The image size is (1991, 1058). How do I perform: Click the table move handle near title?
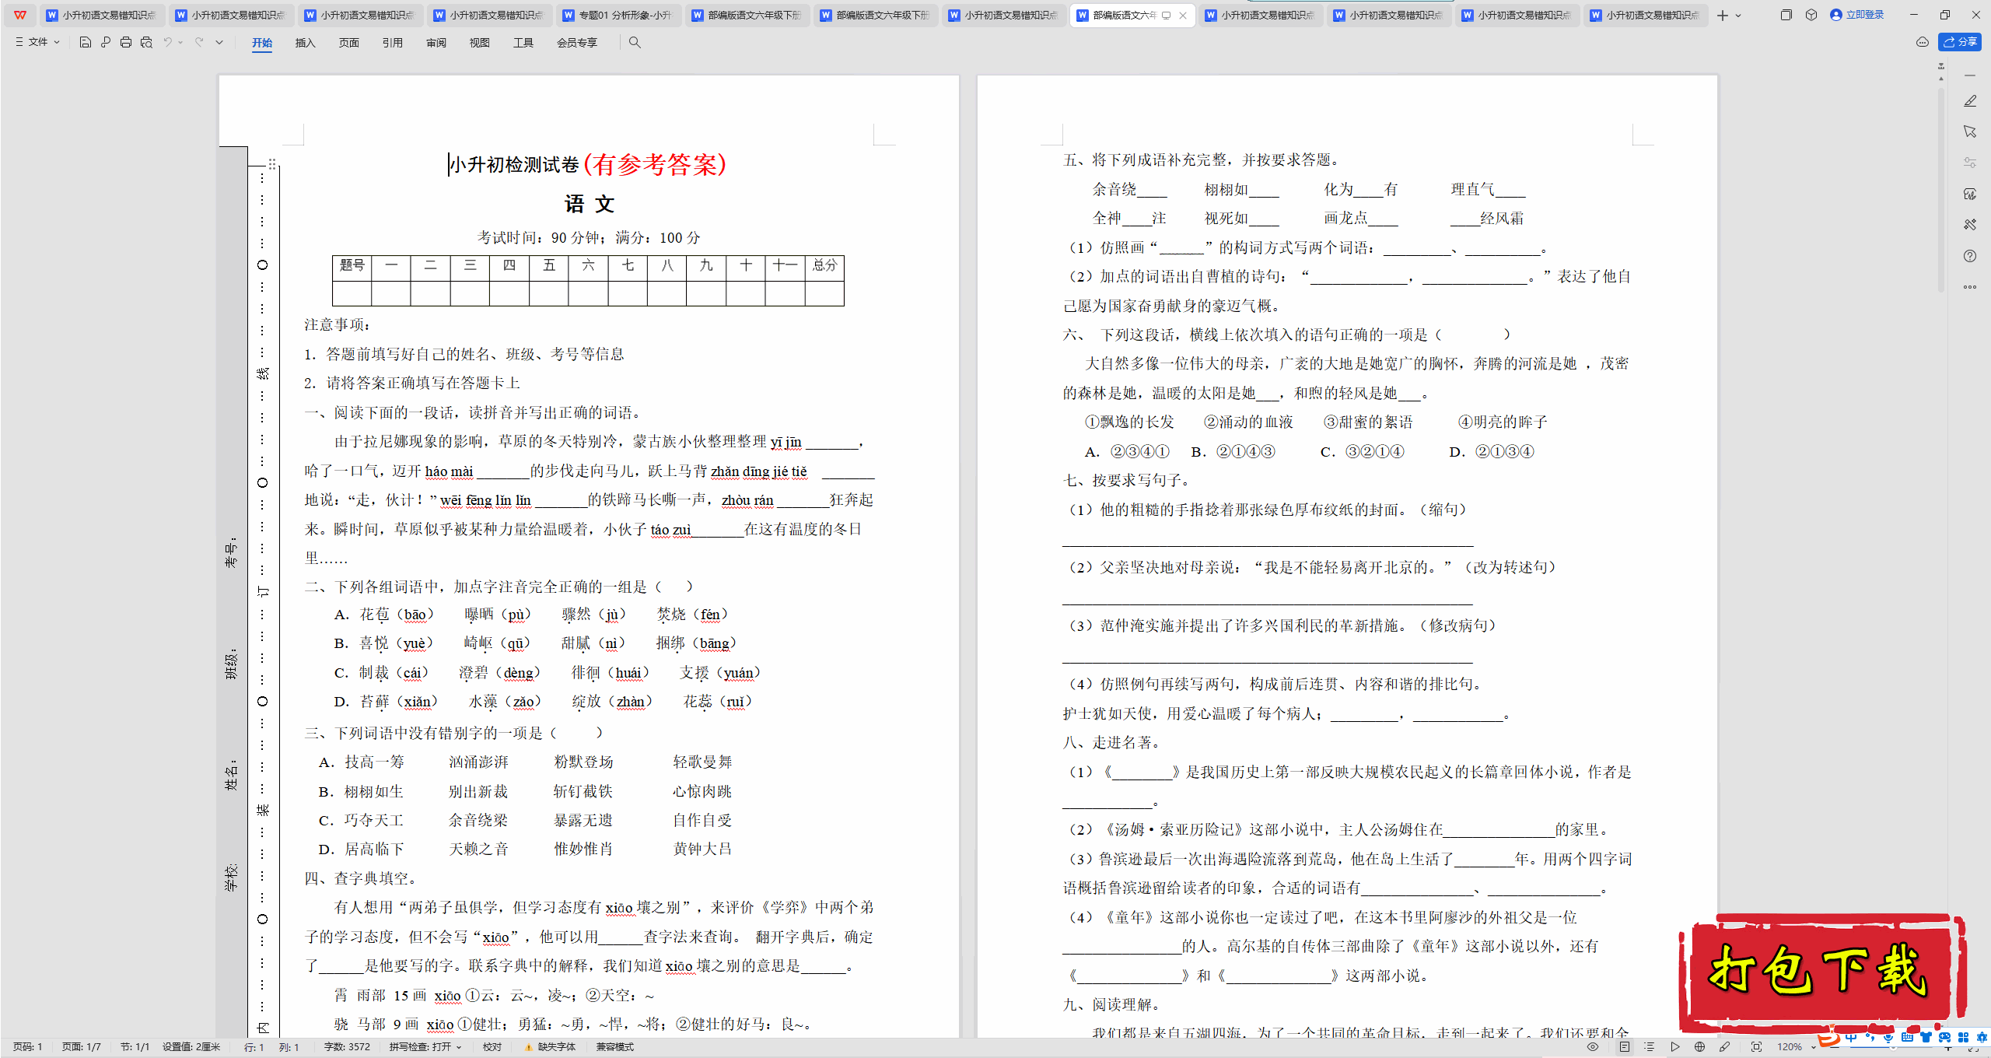click(x=272, y=164)
